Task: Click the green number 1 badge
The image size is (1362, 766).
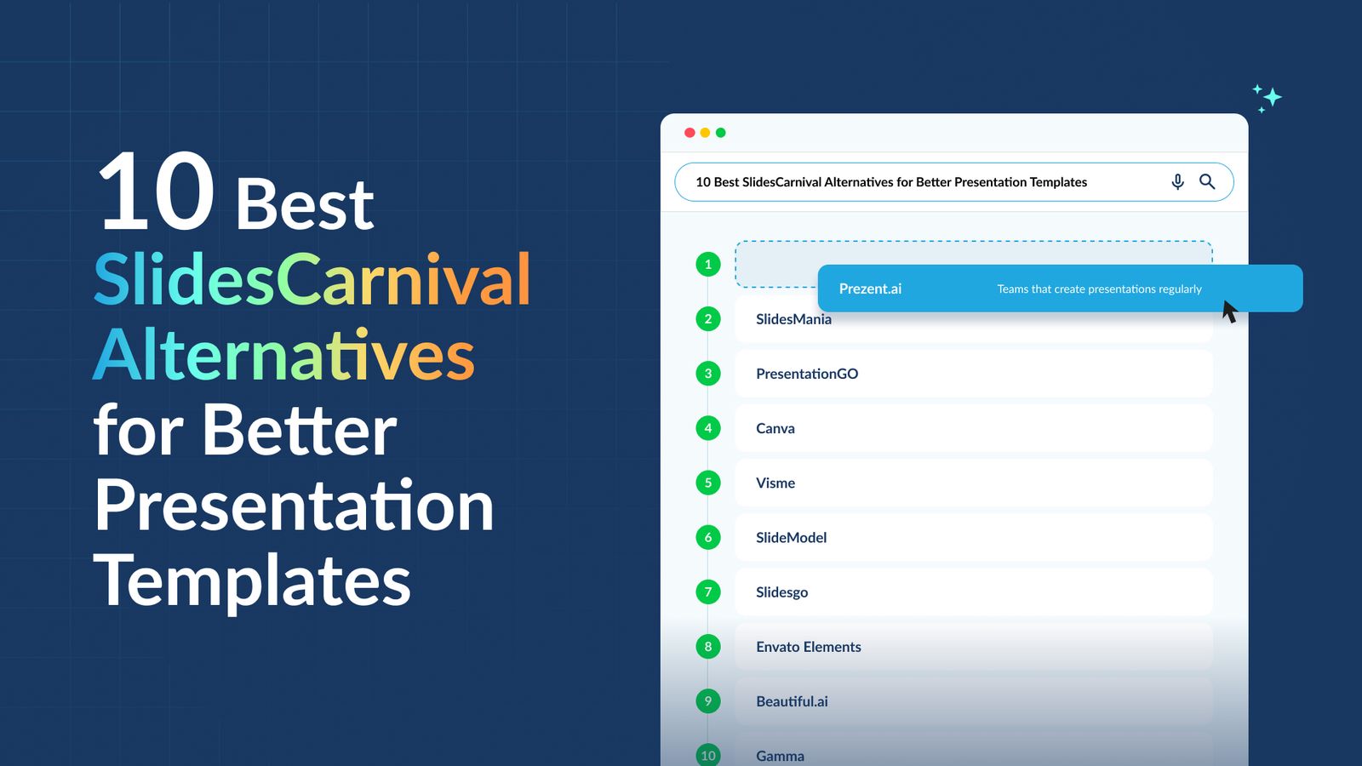Action: (708, 264)
